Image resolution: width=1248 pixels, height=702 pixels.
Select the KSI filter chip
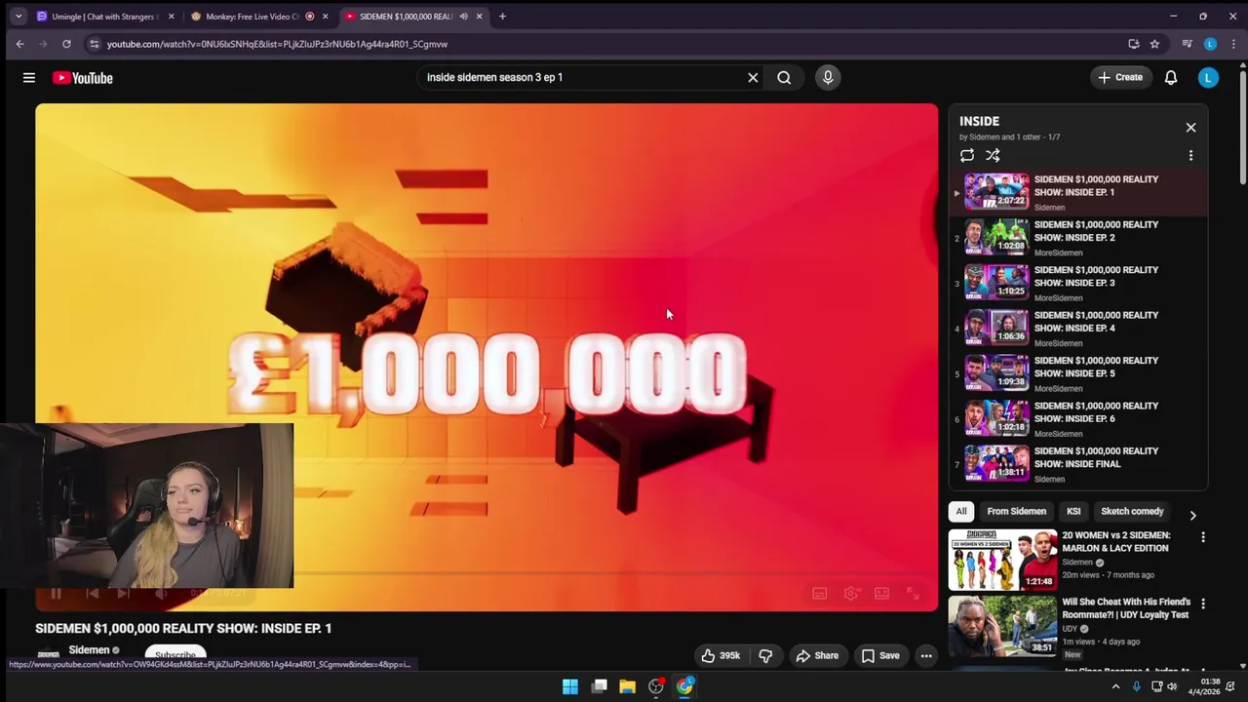click(x=1073, y=512)
